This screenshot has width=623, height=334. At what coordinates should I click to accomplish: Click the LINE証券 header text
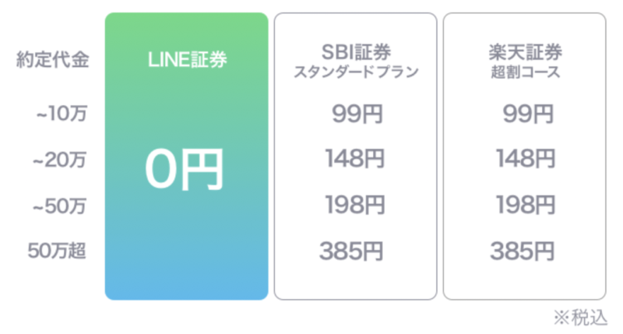point(187,60)
